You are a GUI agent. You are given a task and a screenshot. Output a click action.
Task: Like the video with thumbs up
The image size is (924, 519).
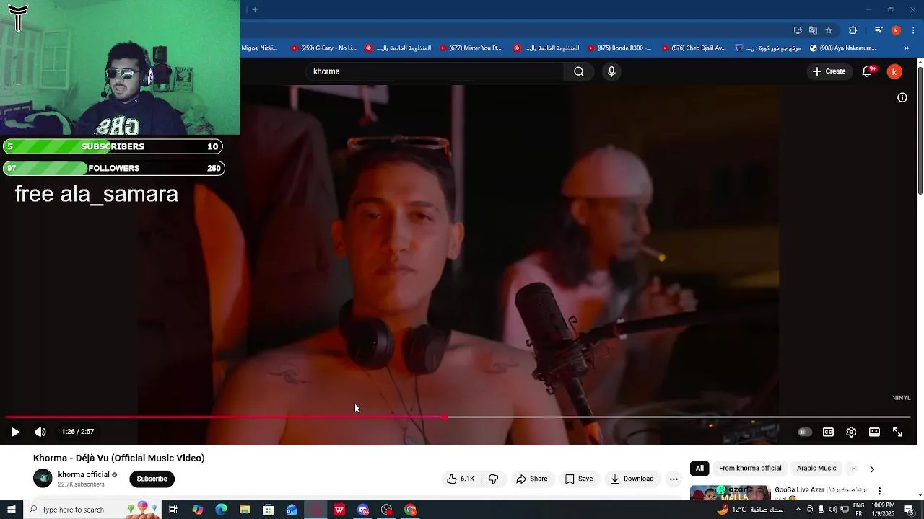460,479
